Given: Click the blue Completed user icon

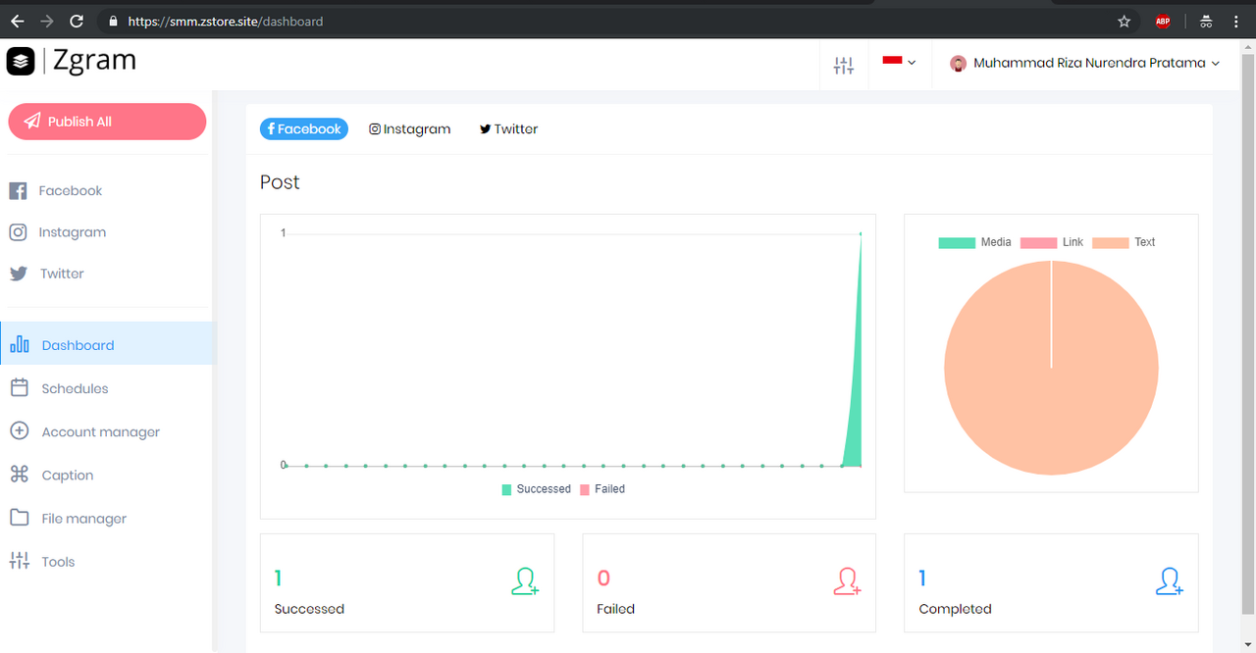Looking at the screenshot, I should (x=1169, y=581).
